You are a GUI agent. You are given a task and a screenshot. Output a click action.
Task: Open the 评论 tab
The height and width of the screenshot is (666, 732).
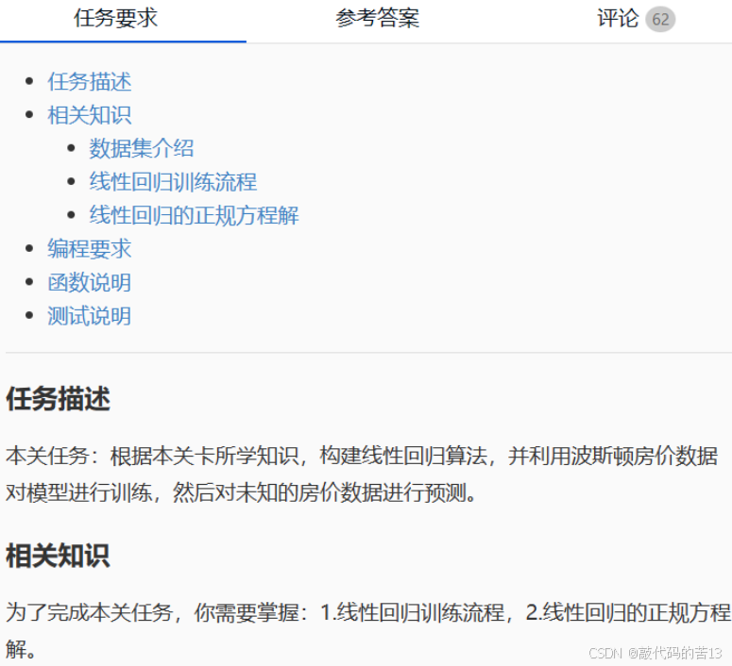pyautogui.click(x=618, y=19)
